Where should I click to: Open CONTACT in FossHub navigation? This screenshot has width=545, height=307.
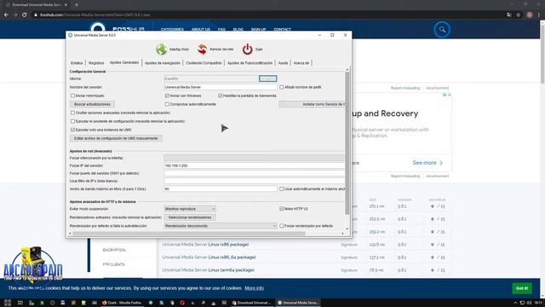[282, 30]
